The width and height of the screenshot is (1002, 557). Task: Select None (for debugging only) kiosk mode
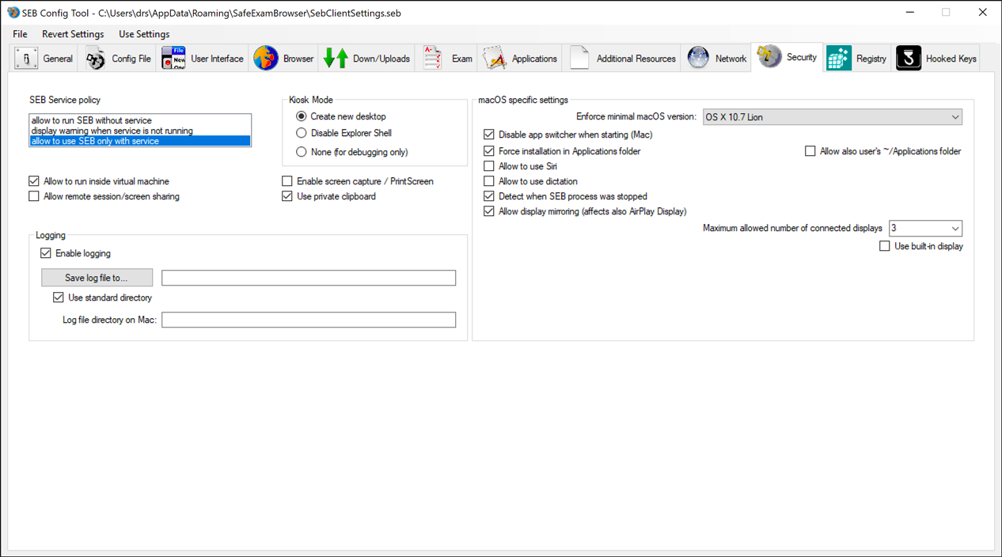(x=302, y=152)
